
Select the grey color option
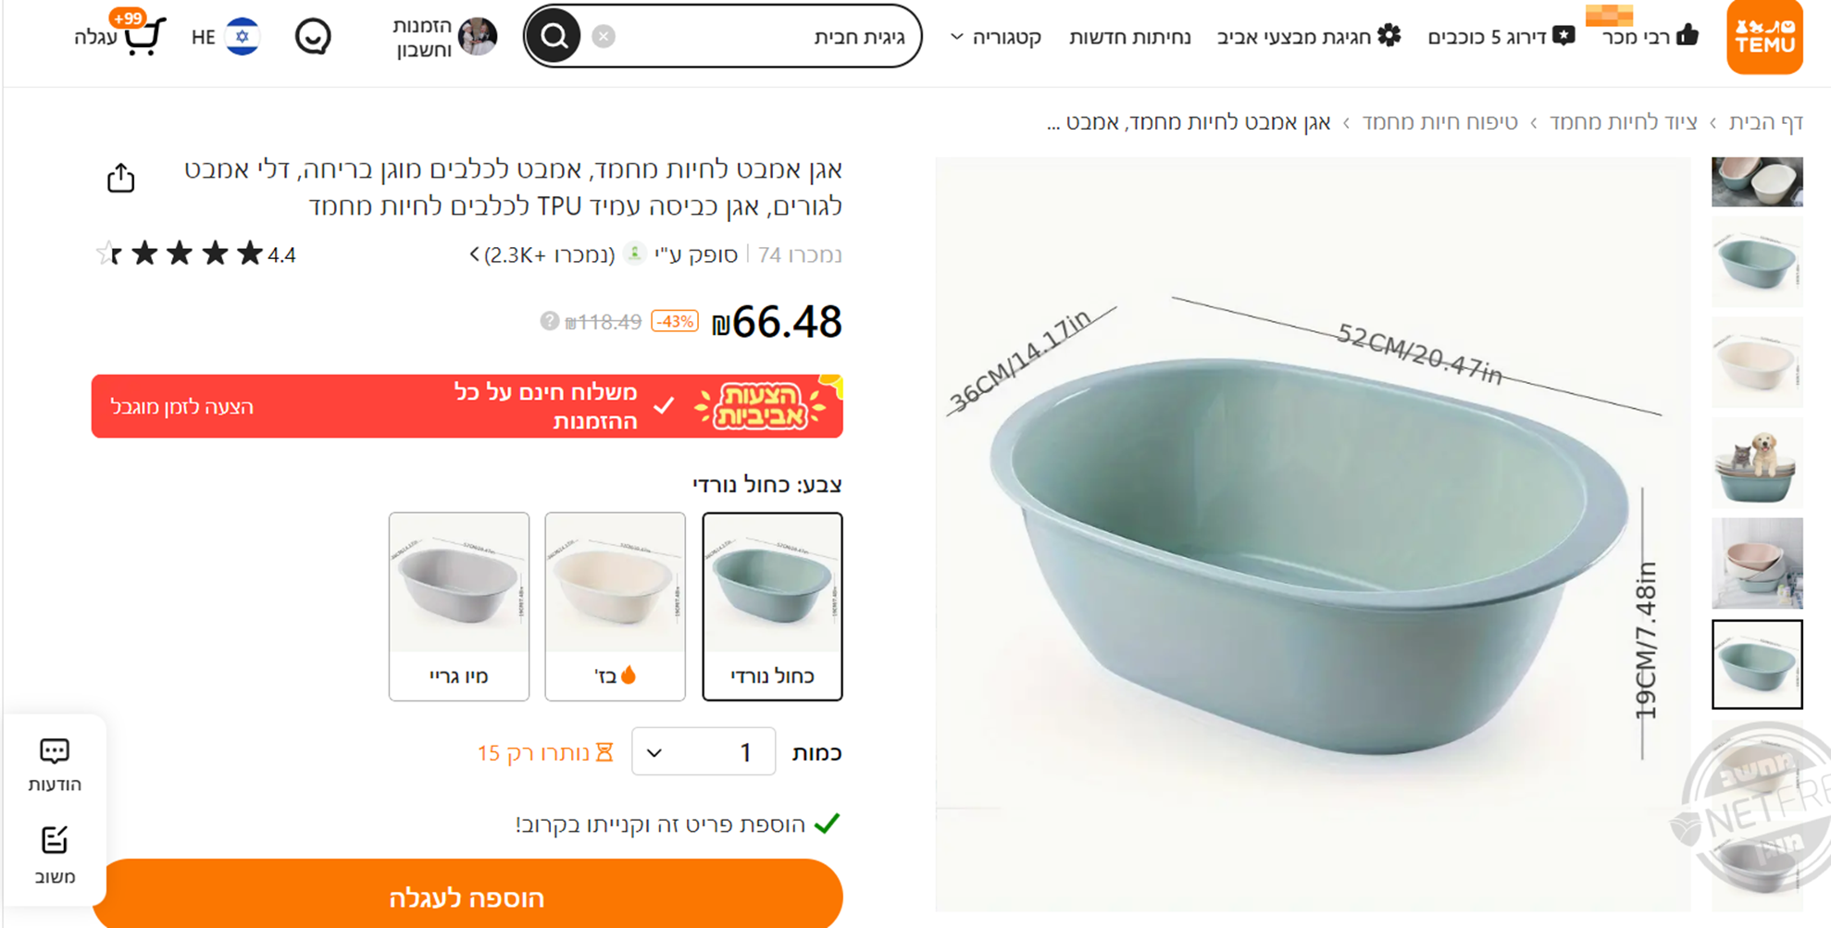click(x=459, y=605)
